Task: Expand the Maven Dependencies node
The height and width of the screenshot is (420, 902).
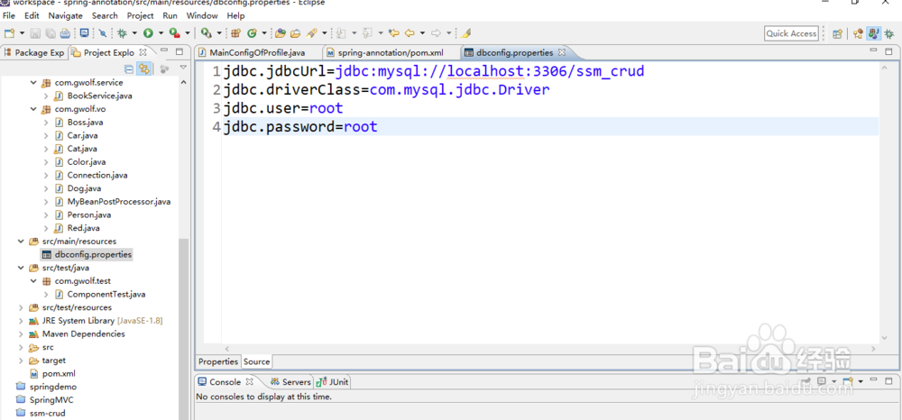Action: tap(21, 333)
